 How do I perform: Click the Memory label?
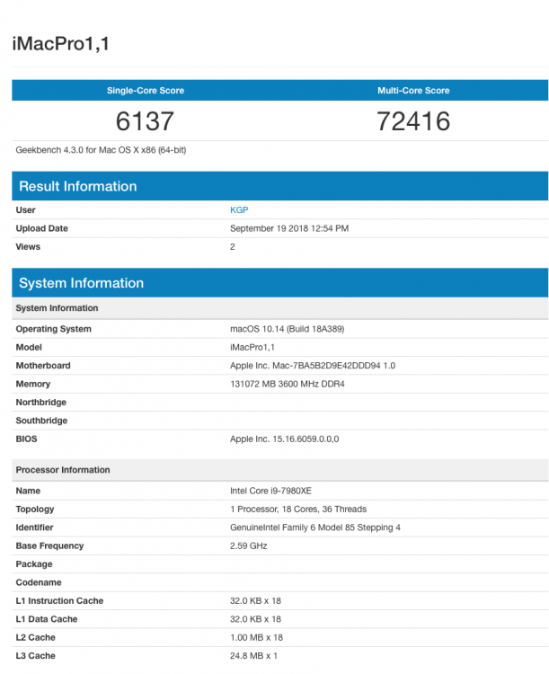[x=32, y=384]
